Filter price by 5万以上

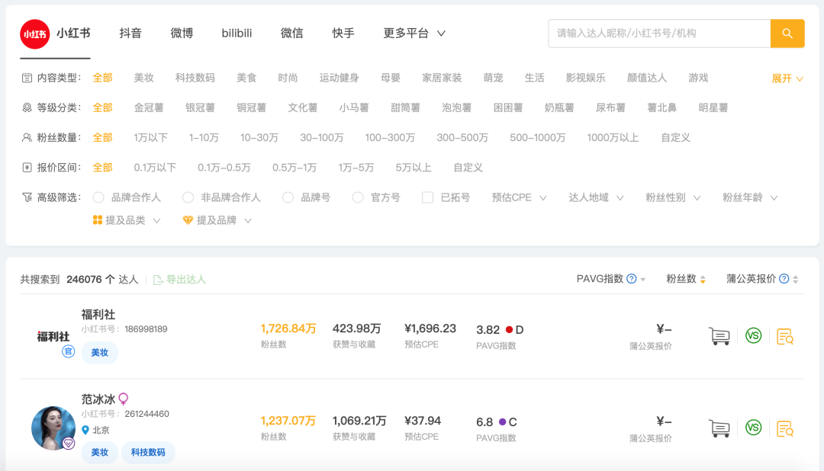(x=414, y=168)
